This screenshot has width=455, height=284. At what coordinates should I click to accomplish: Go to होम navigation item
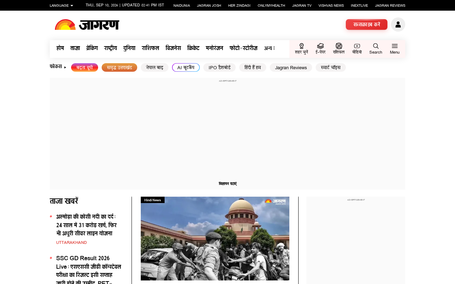click(x=60, y=48)
